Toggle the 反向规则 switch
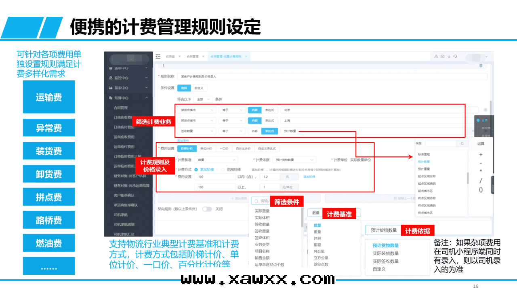The height and width of the screenshot is (291, 517). point(207,209)
